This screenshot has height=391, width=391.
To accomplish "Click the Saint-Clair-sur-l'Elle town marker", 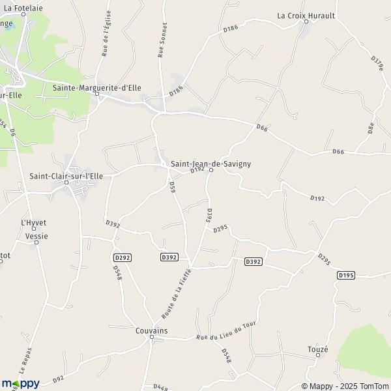I will pos(66,182).
